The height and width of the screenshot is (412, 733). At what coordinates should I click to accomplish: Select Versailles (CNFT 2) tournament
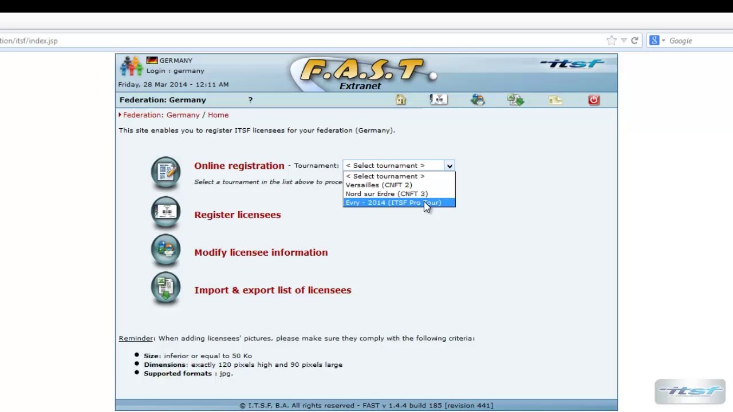[399, 185]
